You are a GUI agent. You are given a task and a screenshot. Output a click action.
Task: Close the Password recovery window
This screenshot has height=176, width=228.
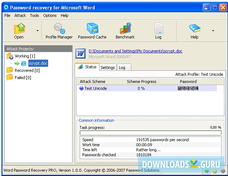tap(223, 8)
